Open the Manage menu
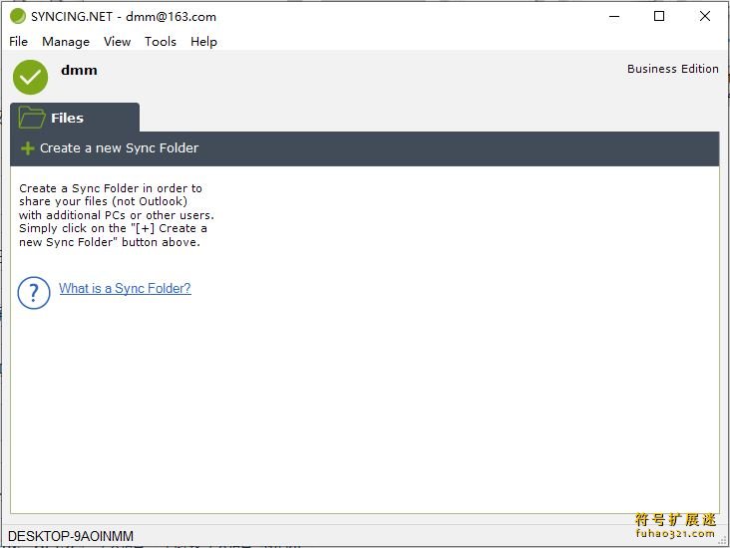730x548 pixels. 66,42
